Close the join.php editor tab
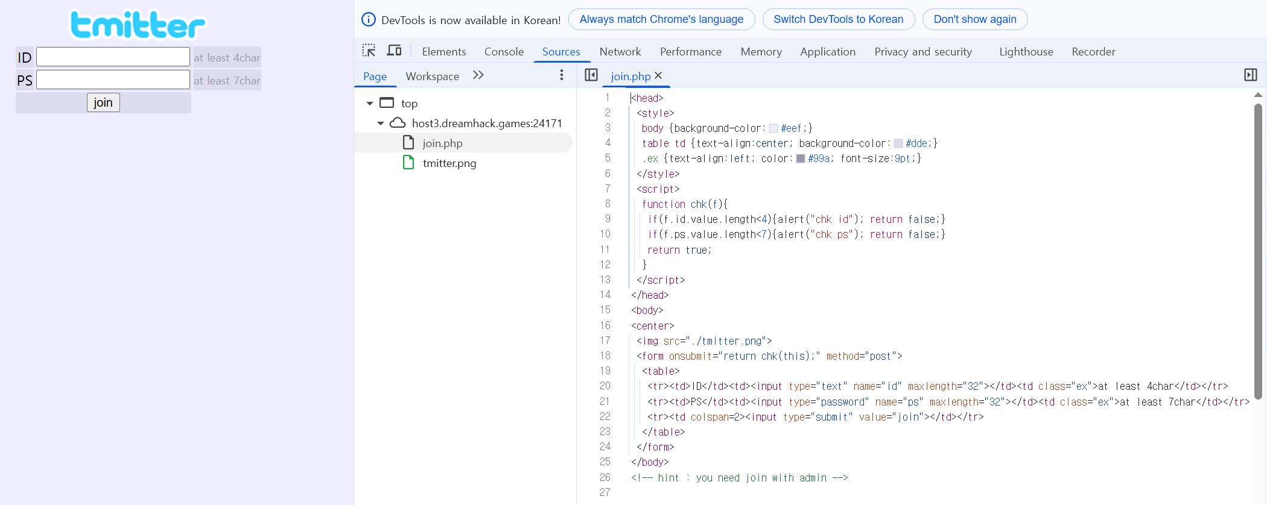 [x=658, y=75]
